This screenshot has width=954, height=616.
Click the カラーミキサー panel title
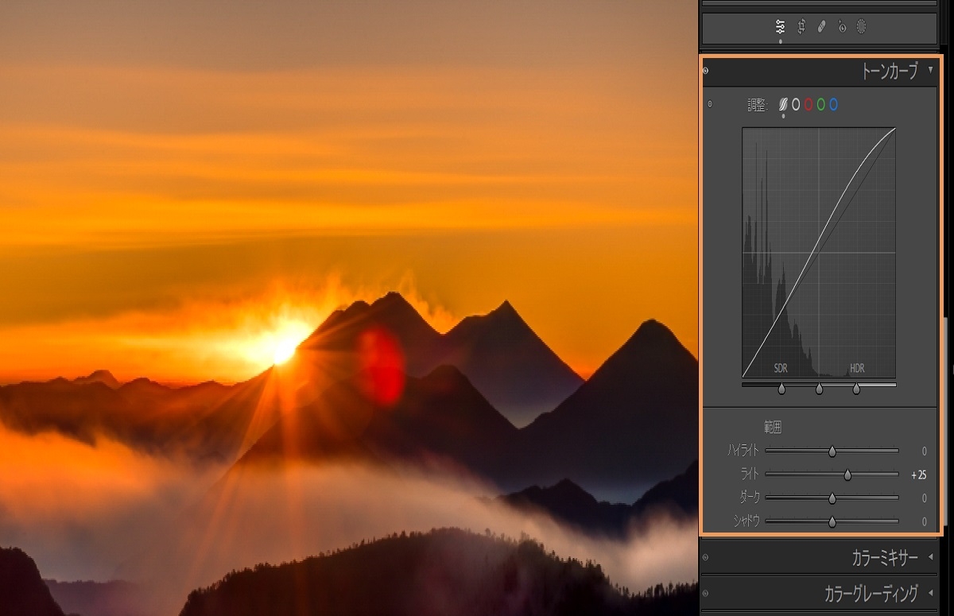884,558
